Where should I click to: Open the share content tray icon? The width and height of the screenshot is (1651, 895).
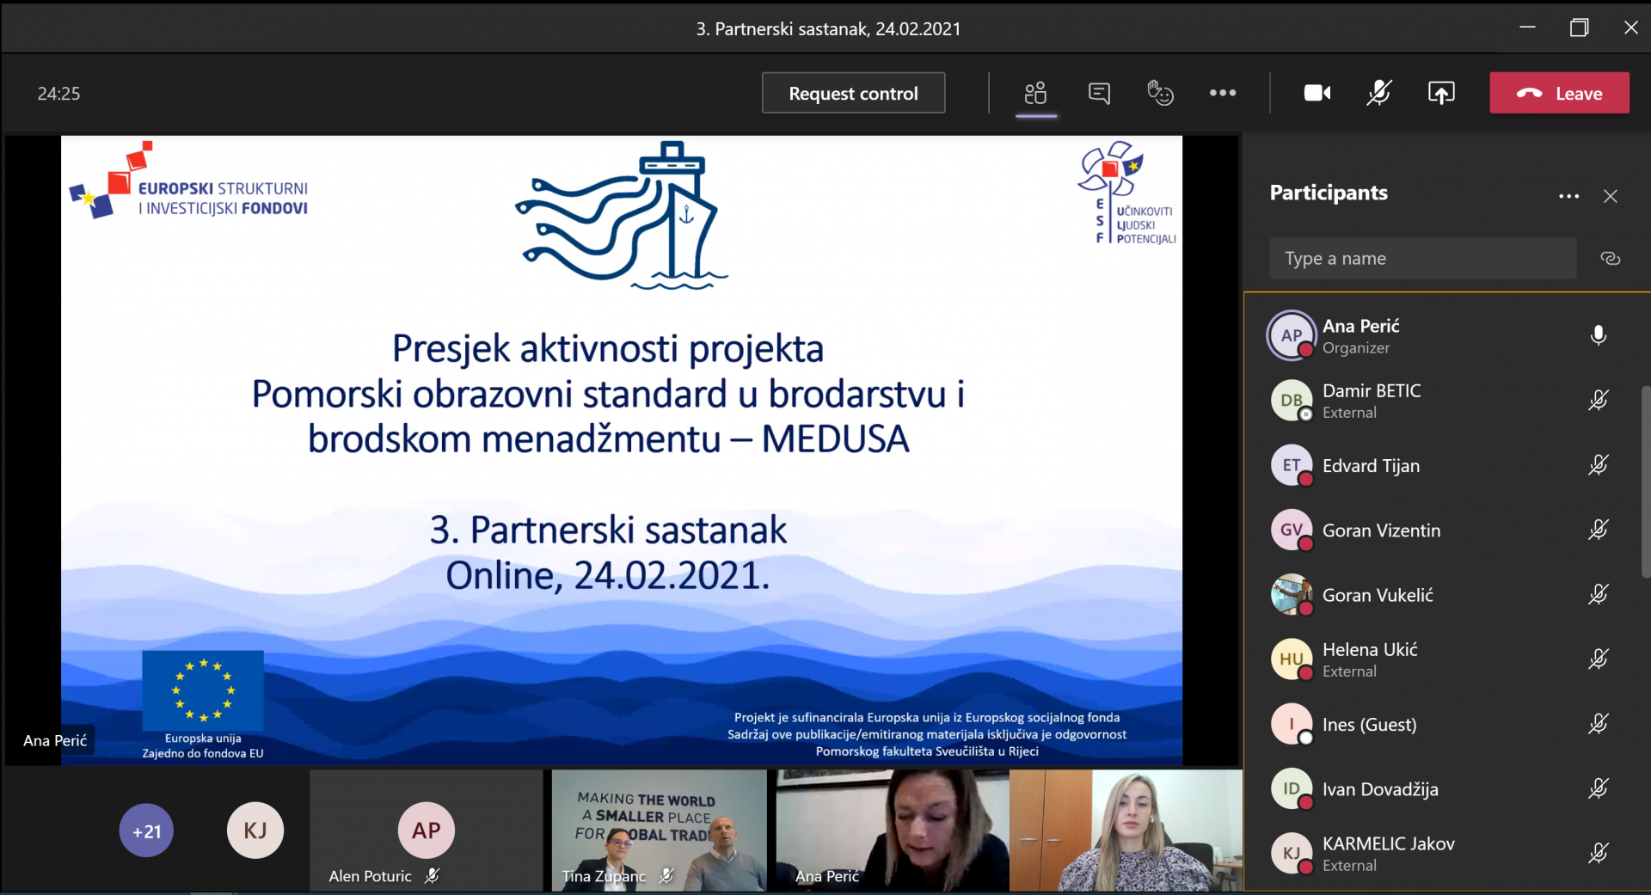1441,93
